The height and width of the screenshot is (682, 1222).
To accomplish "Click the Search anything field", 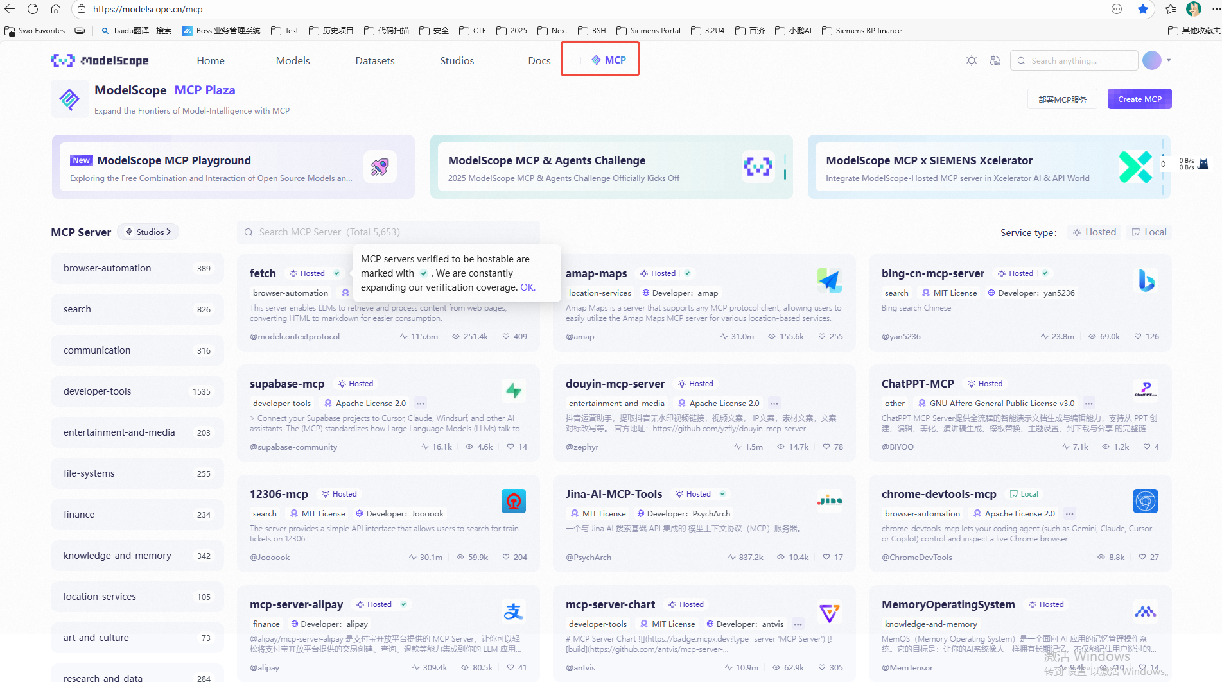I will [x=1074, y=60].
